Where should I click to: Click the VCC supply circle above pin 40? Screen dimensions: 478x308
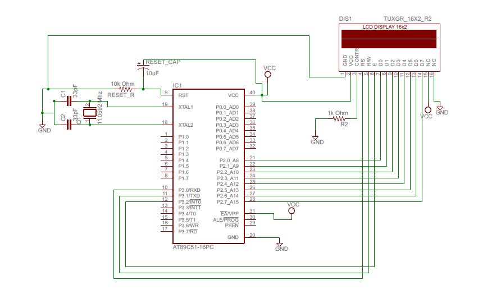[268, 75]
